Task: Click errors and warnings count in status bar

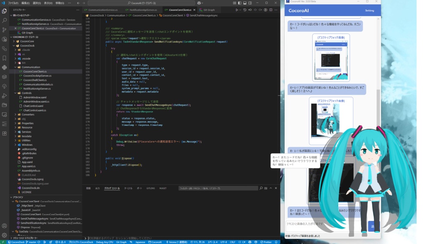Action: 60,242
